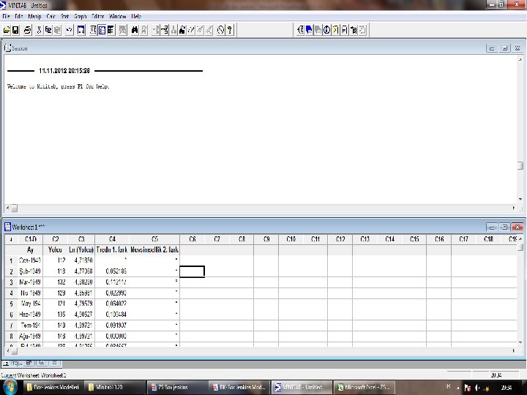Click the Show Session Folder icon
This screenshot has height=395, width=527.
click(x=300, y=30)
